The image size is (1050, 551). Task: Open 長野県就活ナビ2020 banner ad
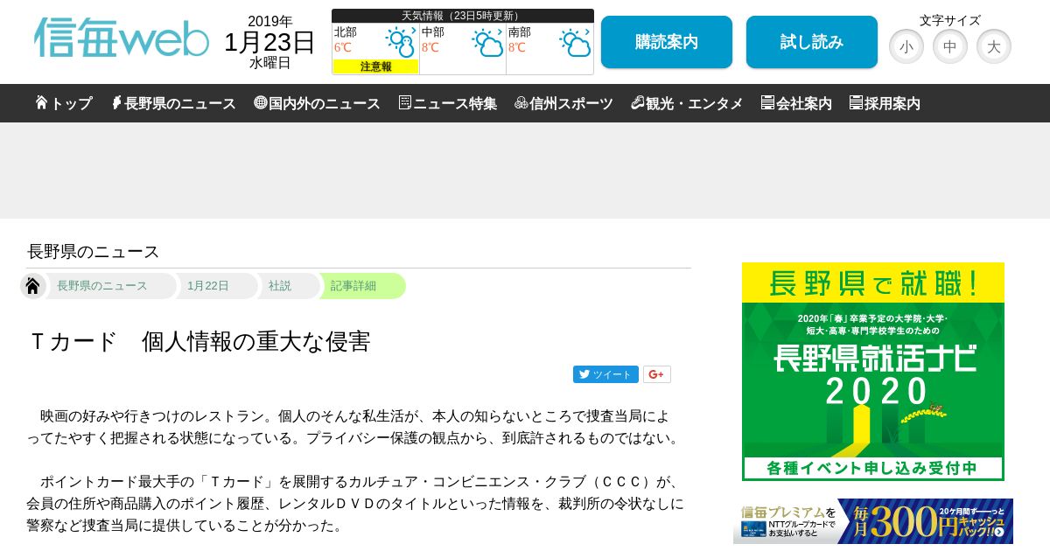(x=873, y=372)
